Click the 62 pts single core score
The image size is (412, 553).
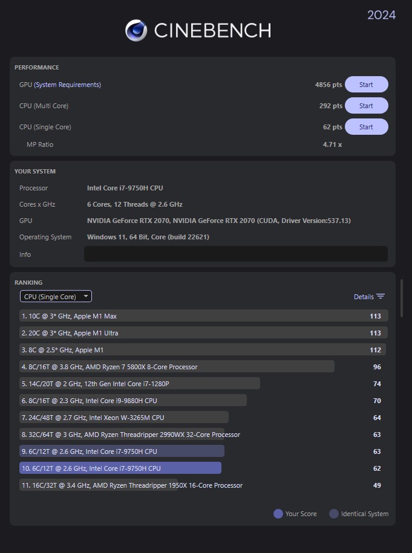coord(333,127)
